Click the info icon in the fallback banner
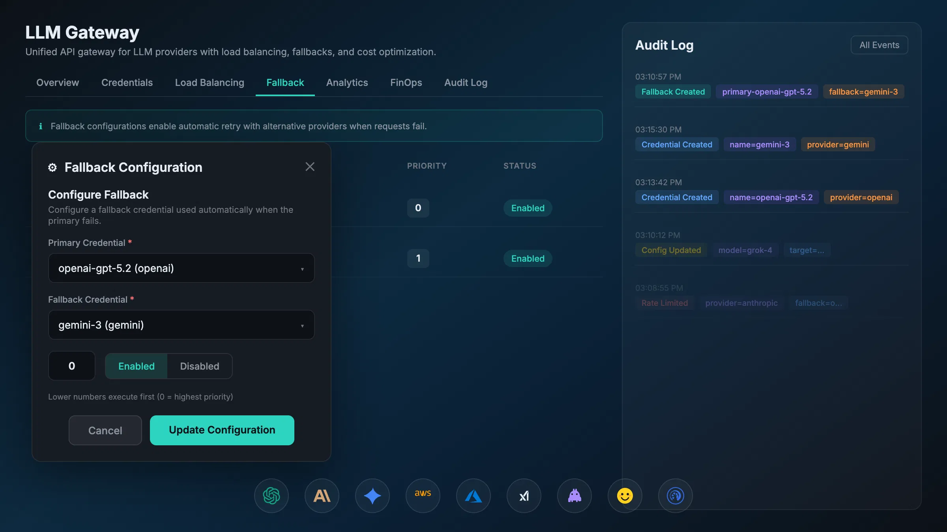This screenshot has height=532, width=947. pyautogui.click(x=41, y=126)
